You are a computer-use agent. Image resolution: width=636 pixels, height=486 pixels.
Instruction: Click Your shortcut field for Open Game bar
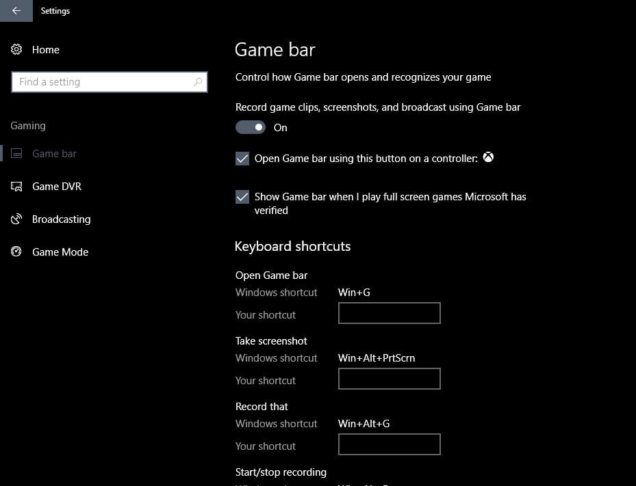tap(390, 313)
